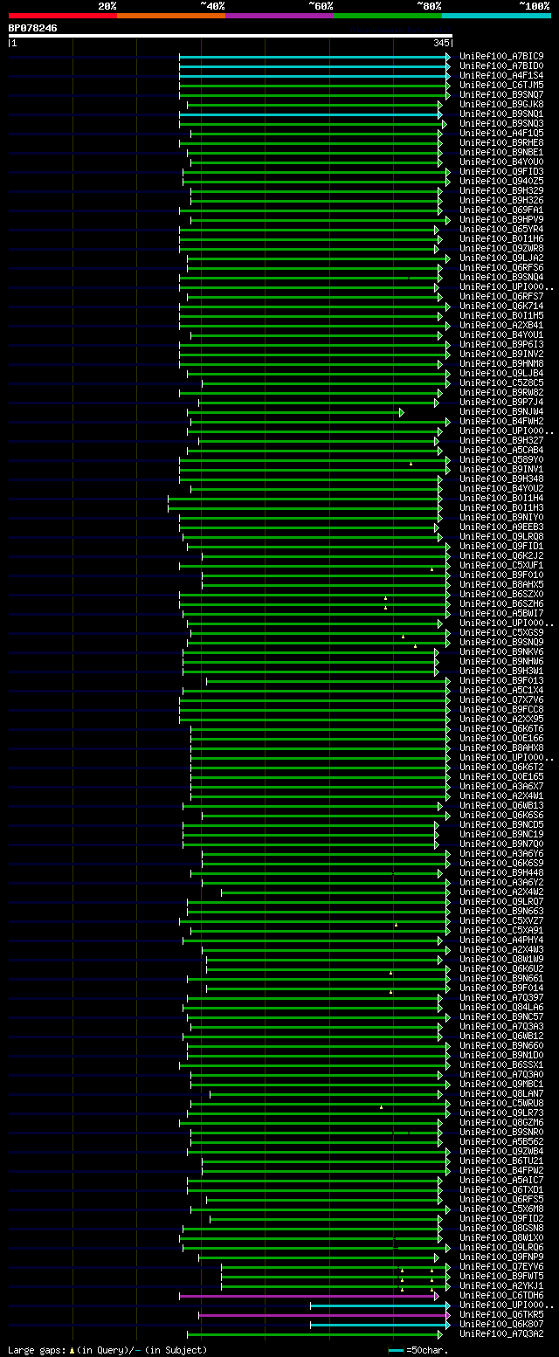The width and height of the screenshot is (559, 1357).
Task: Select hit UniRef100_Q6K2J2
Action: tap(501, 556)
